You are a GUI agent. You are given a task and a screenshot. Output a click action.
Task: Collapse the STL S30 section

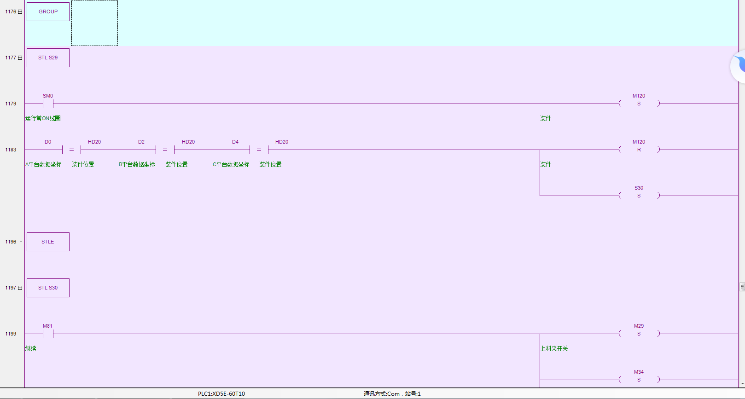tap(20, 288)
